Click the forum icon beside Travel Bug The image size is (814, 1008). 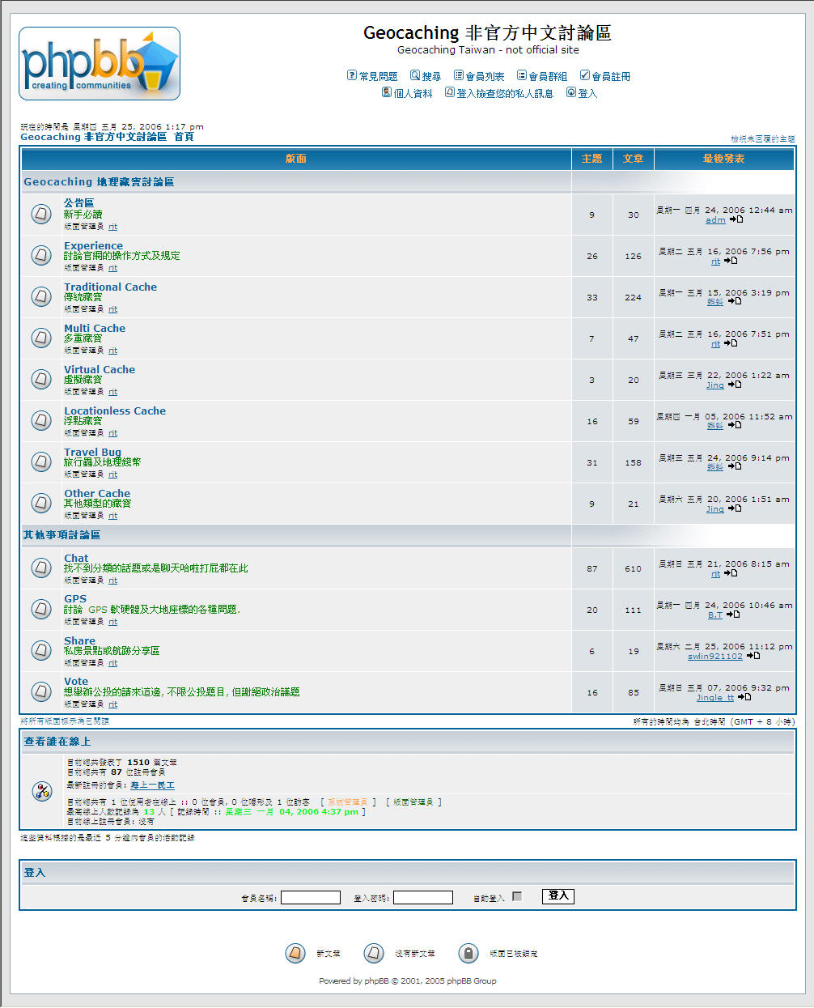[41, 461]
